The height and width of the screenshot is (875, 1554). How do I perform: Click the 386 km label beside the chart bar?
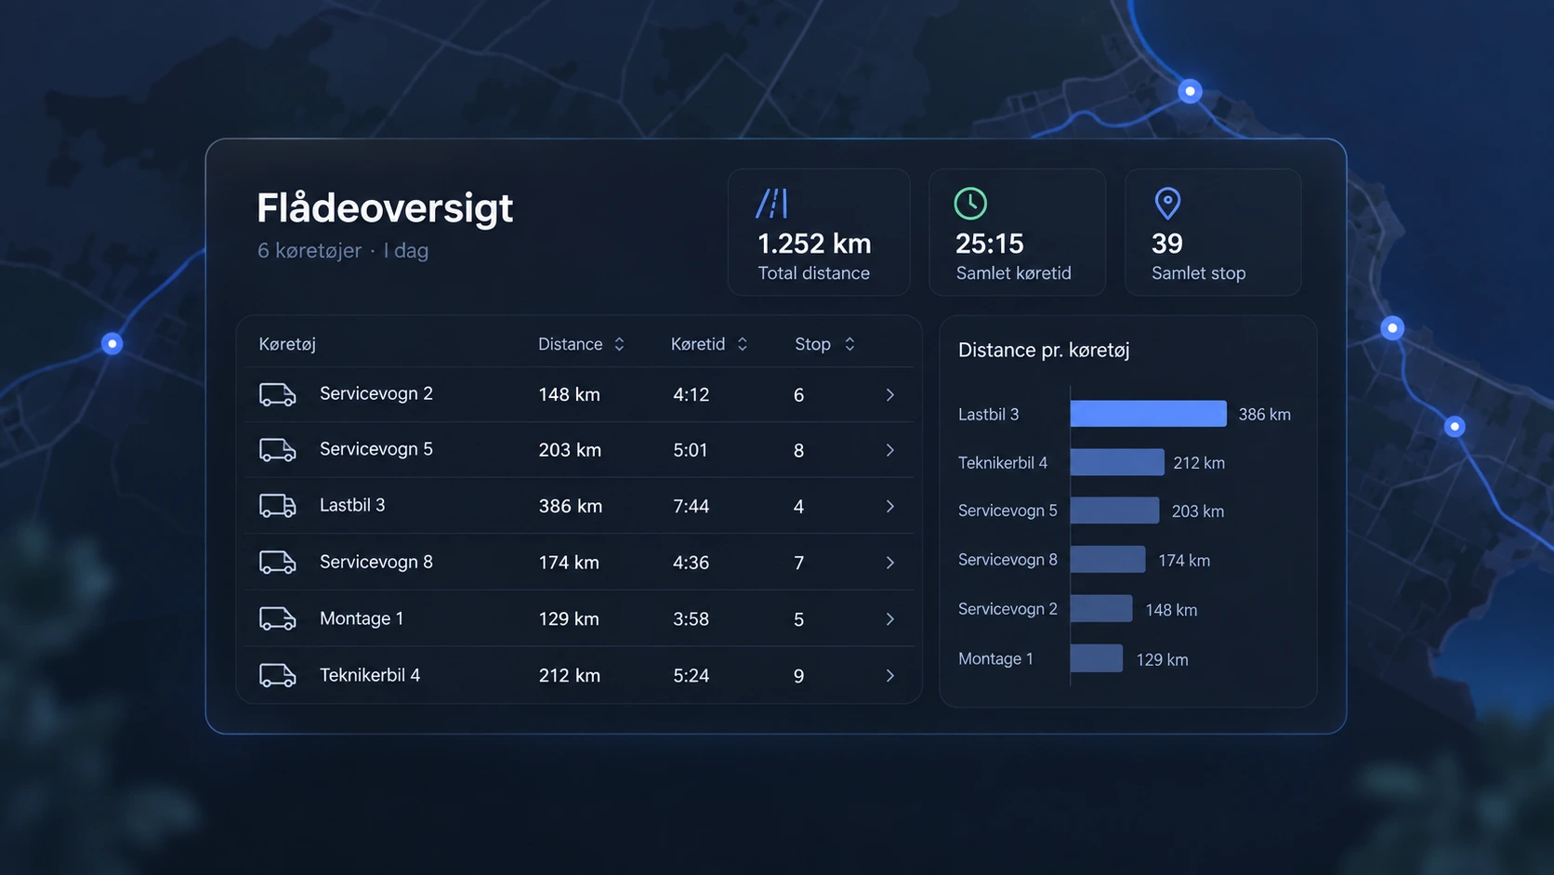[x=1265, y=415]
